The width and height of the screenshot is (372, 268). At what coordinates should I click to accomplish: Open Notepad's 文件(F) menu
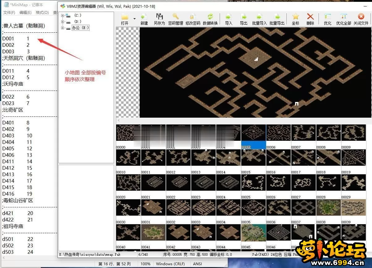click(x=9, y=13)
